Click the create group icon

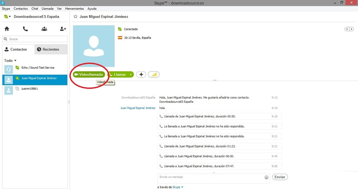point(44,29)
